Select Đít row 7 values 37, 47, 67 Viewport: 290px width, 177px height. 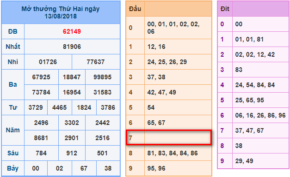pyautogui.click(x=249, y=130)
